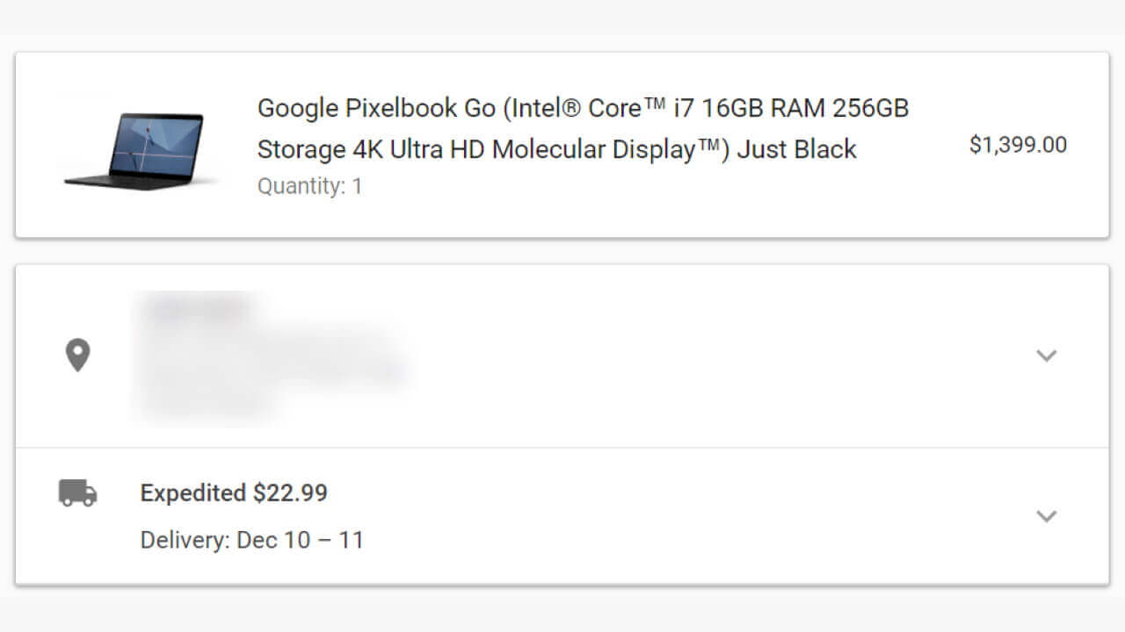Click the 4K Ultra HD Molecular Display text

[524, 149]
